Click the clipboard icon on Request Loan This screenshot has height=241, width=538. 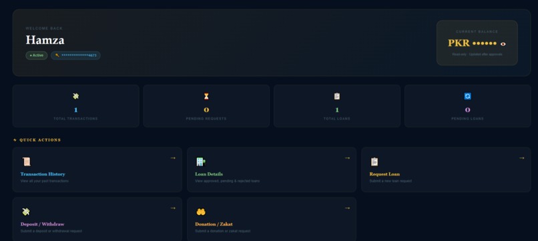point(374,162)
